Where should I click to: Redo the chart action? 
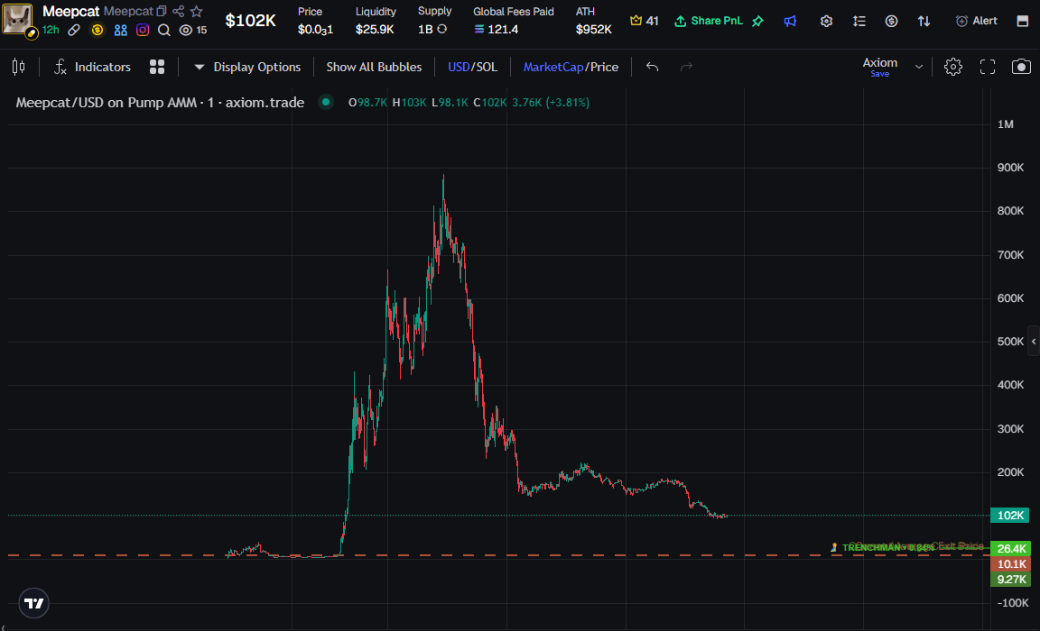point(686,67)
